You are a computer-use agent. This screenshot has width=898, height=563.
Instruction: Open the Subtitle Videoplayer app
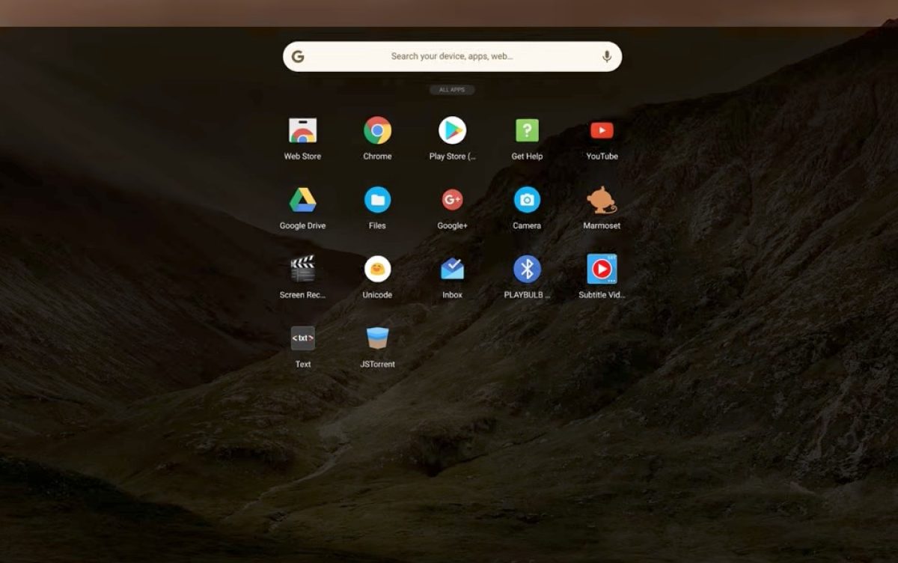point(601,270)
